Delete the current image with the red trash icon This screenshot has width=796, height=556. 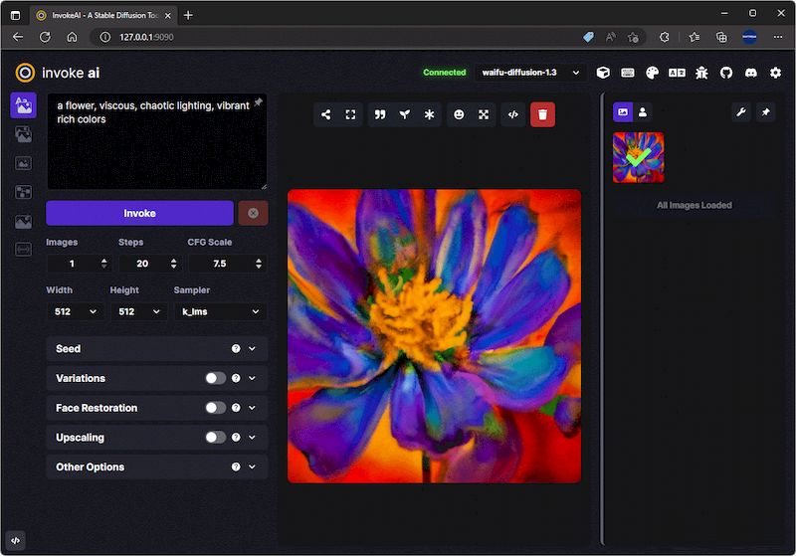542,114
